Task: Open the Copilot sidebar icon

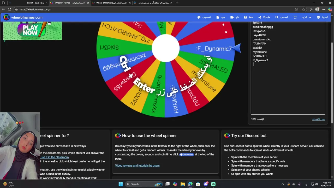Action: 330,9
